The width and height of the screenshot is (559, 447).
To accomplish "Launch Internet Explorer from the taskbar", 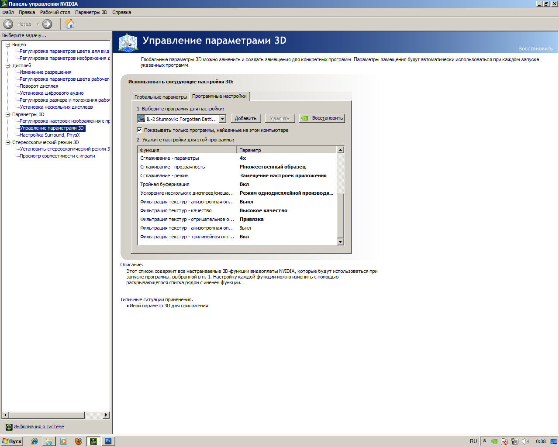I will tap(35, 441).
